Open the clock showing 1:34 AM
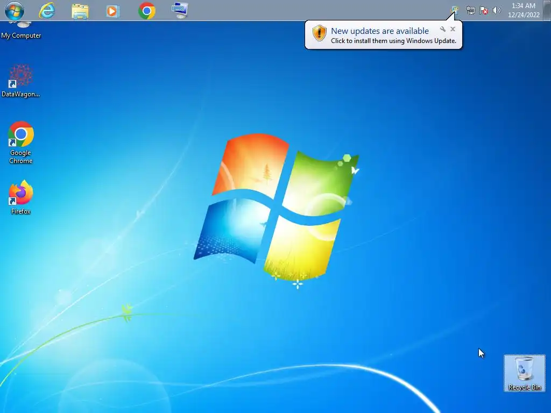Viewport: 551px width, 413px height. tap(523, 5)
